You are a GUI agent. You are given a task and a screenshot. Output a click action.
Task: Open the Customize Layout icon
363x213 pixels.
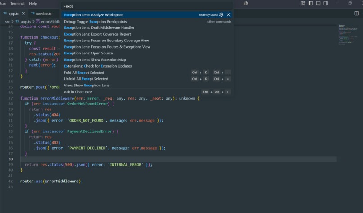tap(303, 3)
